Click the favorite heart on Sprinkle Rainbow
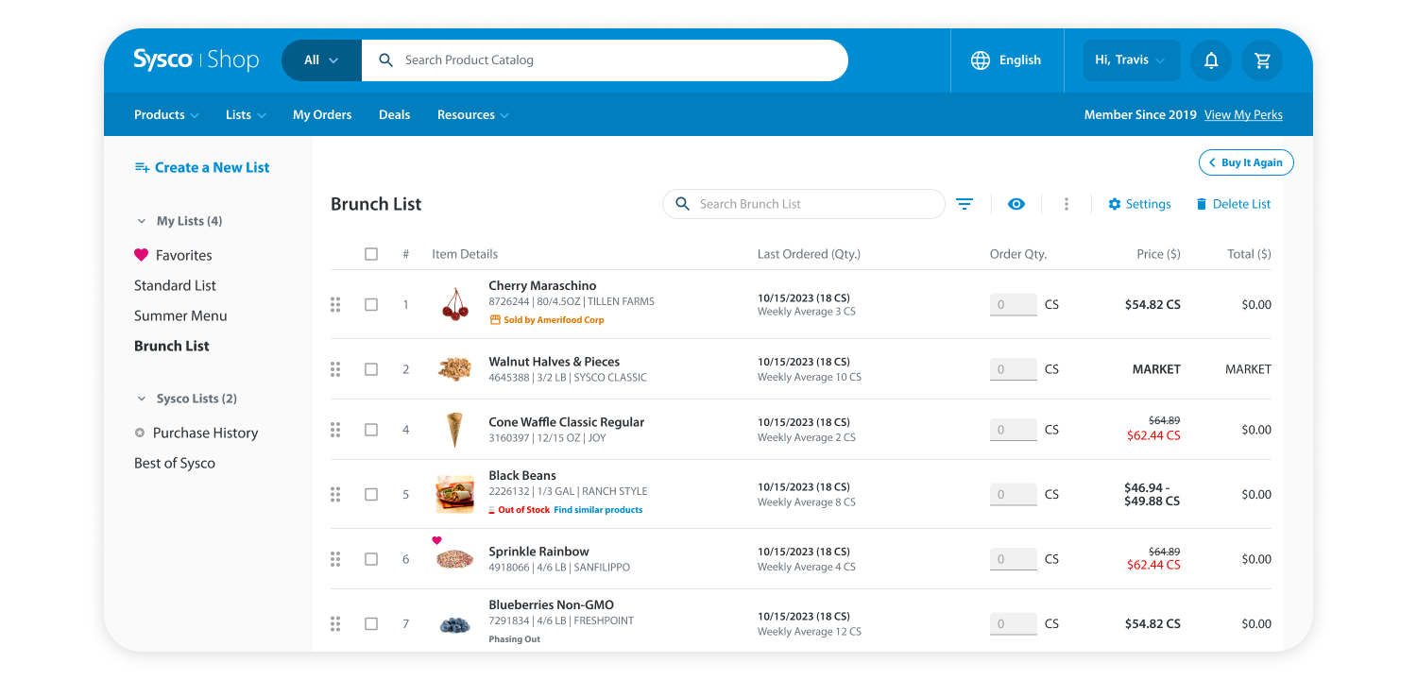The image size is (1417, 680). click(x=436, y=540)
